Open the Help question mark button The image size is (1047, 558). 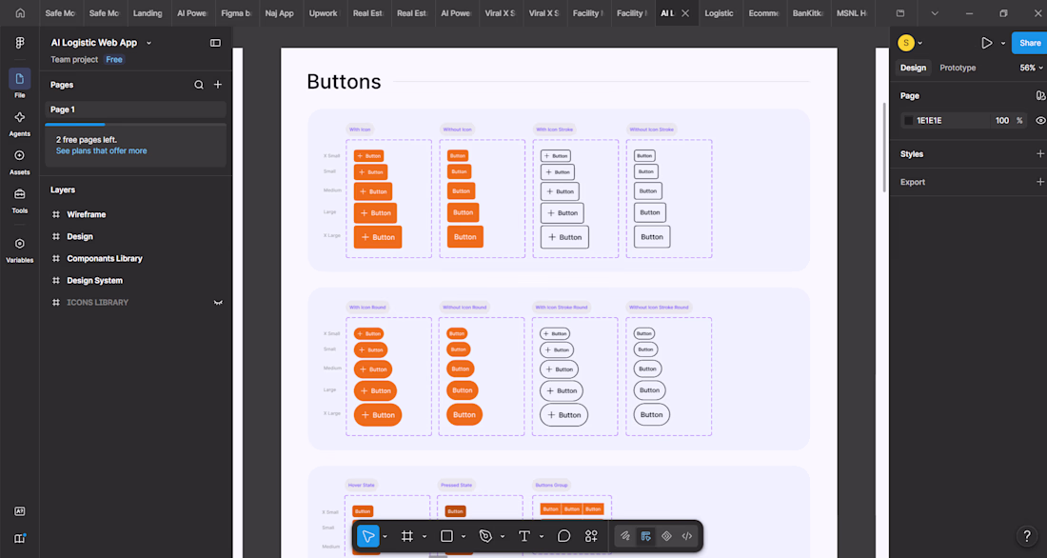(x=1027, y=536)
